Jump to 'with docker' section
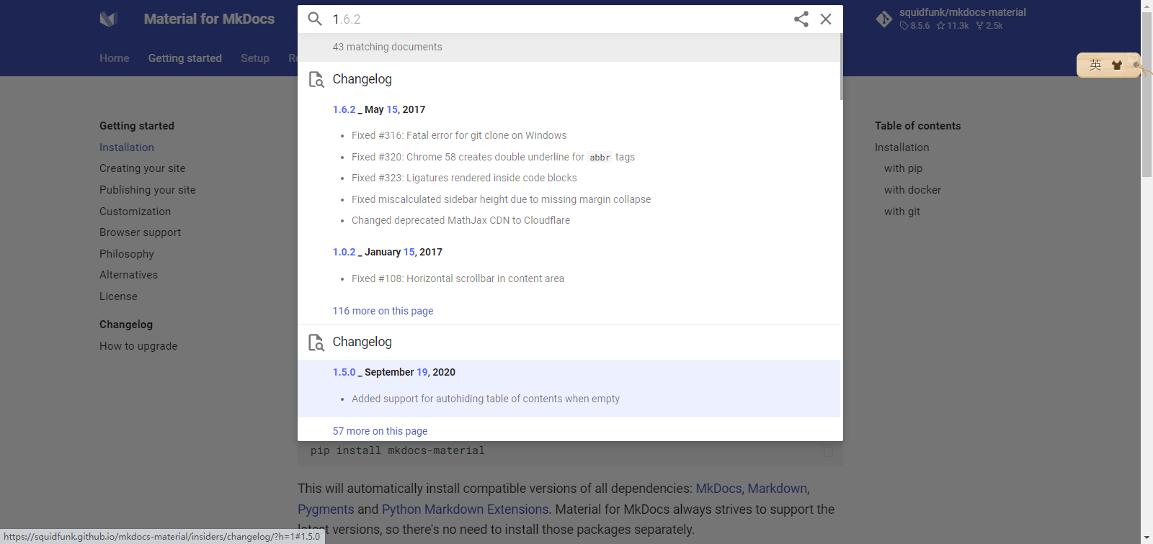Viewport: 1153px width, 544px height. point(913,190)
